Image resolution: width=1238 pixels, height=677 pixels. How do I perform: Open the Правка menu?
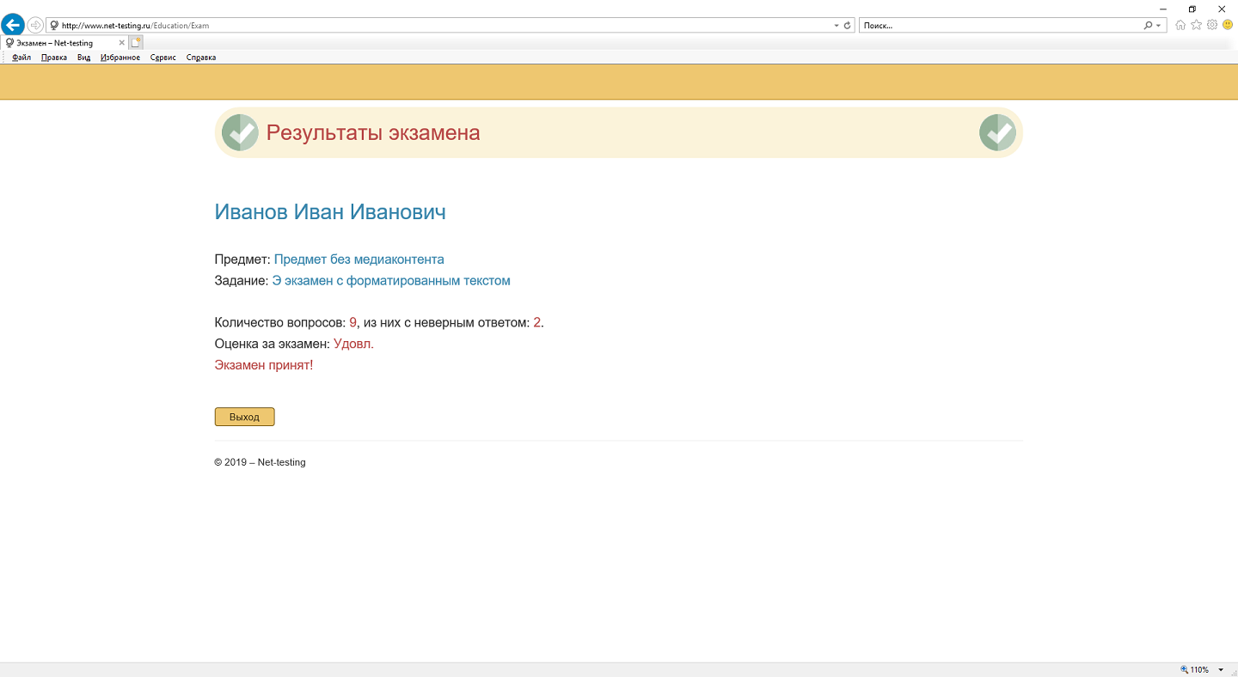(54, 58)
